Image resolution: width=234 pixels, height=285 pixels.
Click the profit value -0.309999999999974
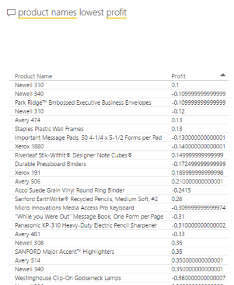pos(198,208)
